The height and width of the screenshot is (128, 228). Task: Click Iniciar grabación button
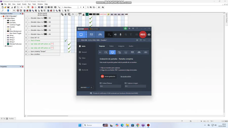tap(108, 76)
